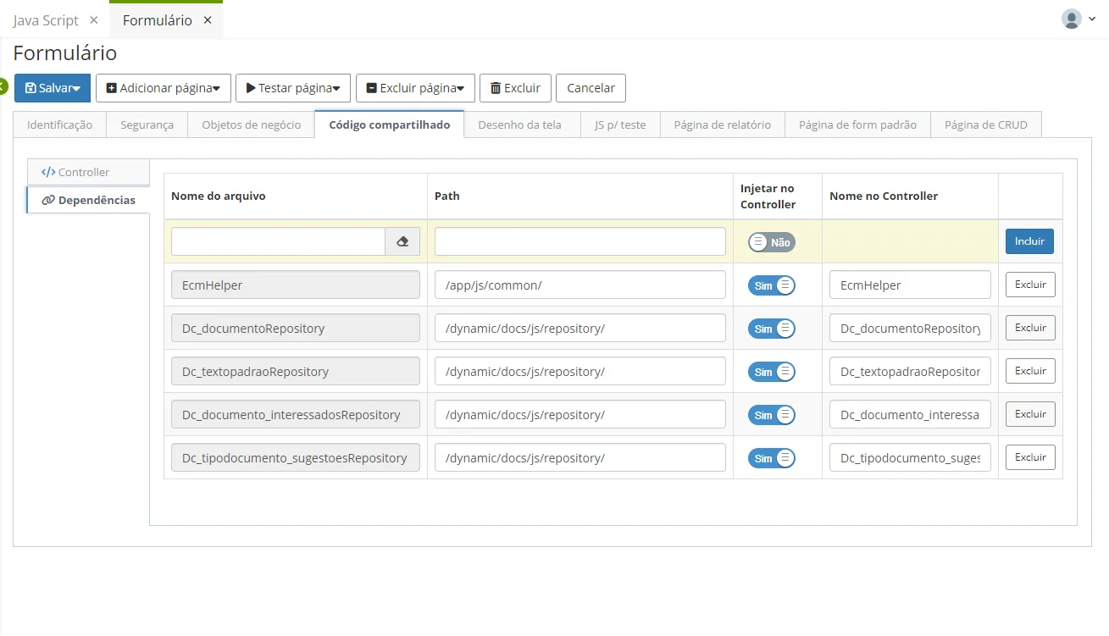Viewport: 1109px width, 636px height.
Task: Click the eraser icon beside file name
Action: (402, 241)
